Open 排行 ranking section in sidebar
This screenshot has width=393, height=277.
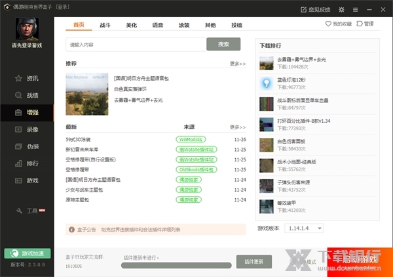(27, 163)
